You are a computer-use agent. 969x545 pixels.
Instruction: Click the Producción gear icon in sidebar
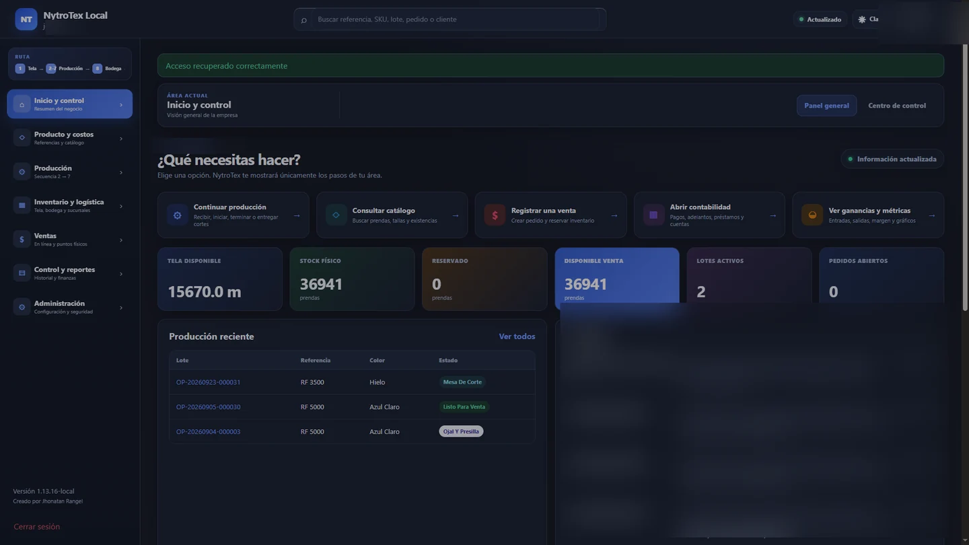pos(22,172)
